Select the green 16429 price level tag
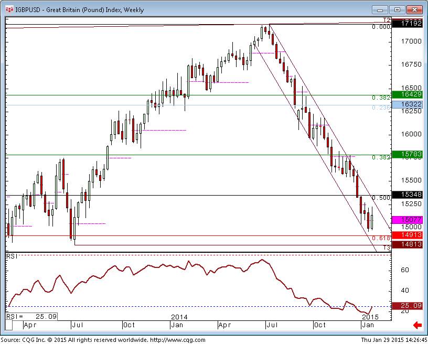 pyautogui.click(x=409, y=94)
